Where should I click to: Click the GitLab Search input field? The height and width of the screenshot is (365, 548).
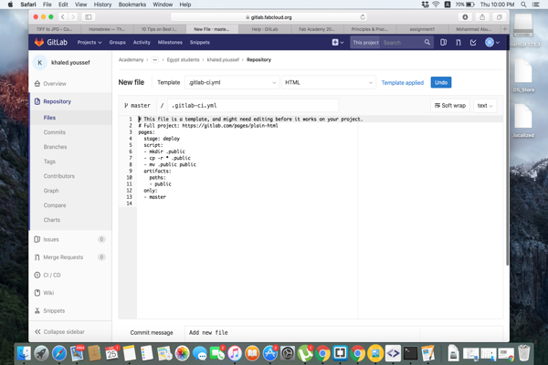pos(403,42)
